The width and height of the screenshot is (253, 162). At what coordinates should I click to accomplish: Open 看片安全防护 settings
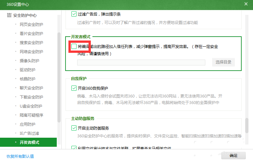[31, 33]
